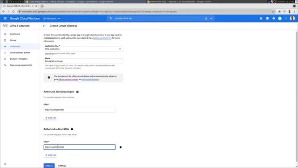Image resolution: width=298 pixels, height=168 pixels.
Task: Click the Credentials key icon
Action: pyautogui.click(x=5, y=47)
